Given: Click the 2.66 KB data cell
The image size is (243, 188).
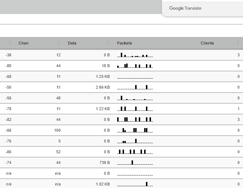Looking at the screenshot, I should (102, 87).
